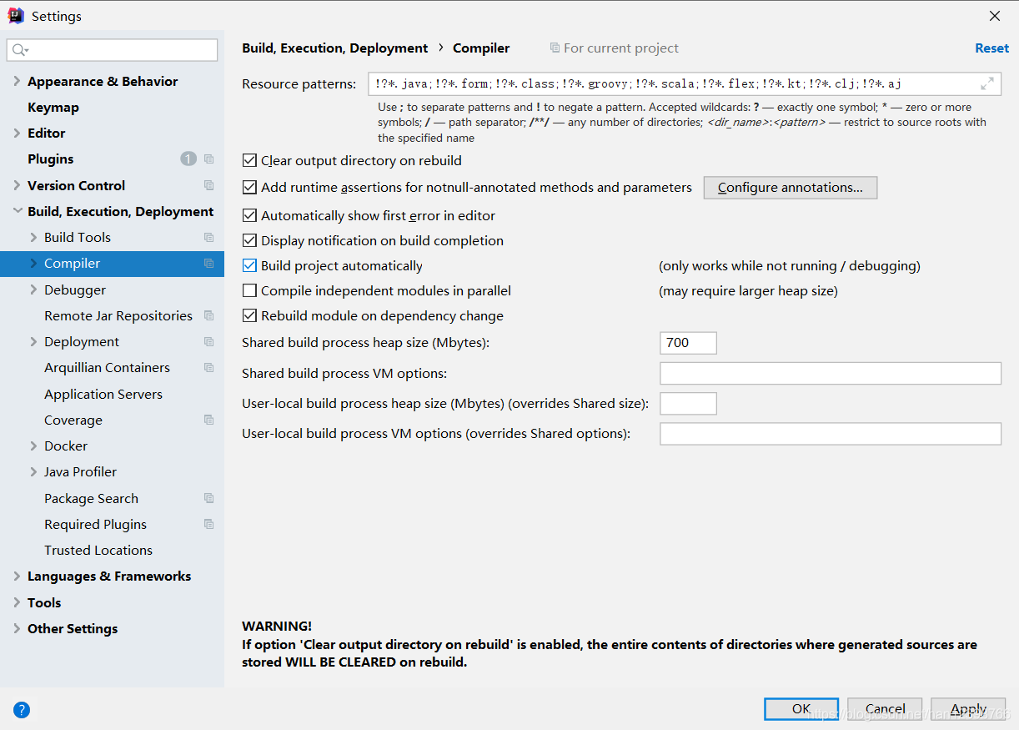
Task: Click the Reset link
Action: pyautogui.click(x=991, y=48)
